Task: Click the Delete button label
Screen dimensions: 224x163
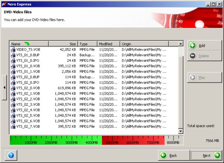Action: pyautogui.click(x=204, y=56)
